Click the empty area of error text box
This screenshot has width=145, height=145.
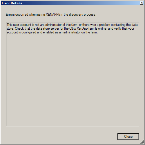[x=72, y=79]
